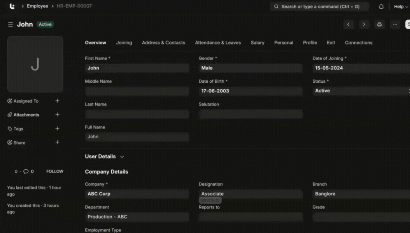Expand the User Details section
The image size is (410, 233).
(104, 156)
